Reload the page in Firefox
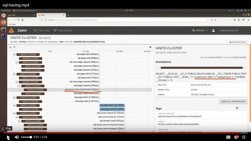The image size is (251, 141). click(x=18, y=20)
